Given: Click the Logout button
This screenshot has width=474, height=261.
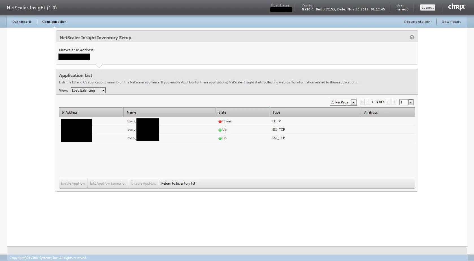Looking at the screenshot, I should (x=428, y=8).
